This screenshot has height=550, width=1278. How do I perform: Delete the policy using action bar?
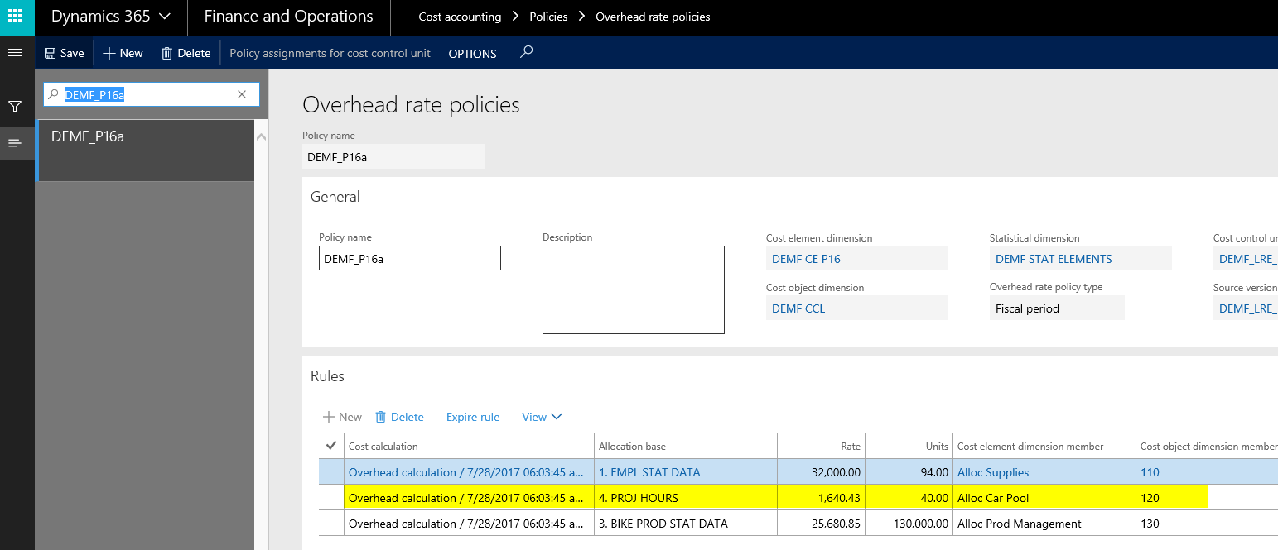pyautogui.click(x=186, y=53)
